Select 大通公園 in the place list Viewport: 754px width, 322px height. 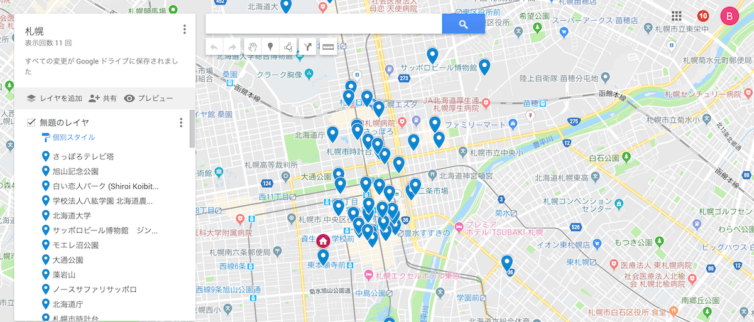68,260
